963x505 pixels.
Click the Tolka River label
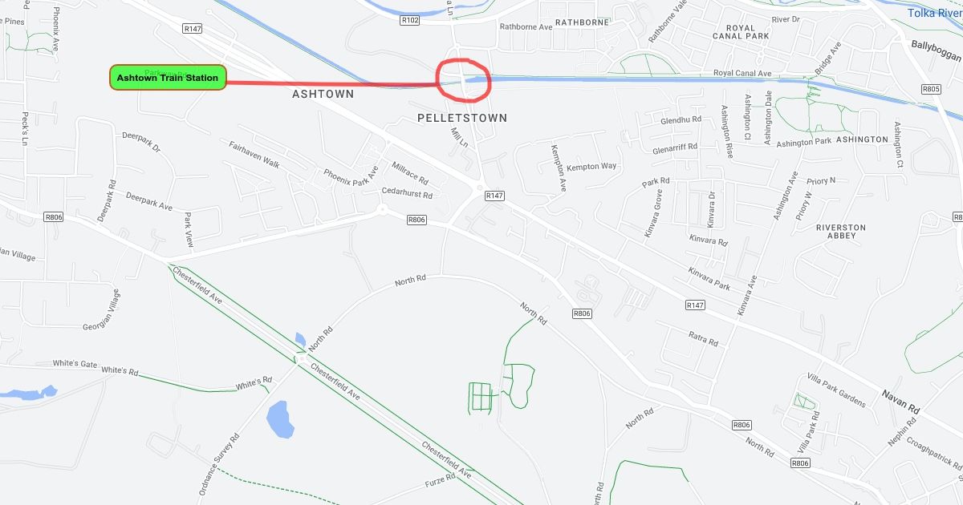tap(934, 13)
